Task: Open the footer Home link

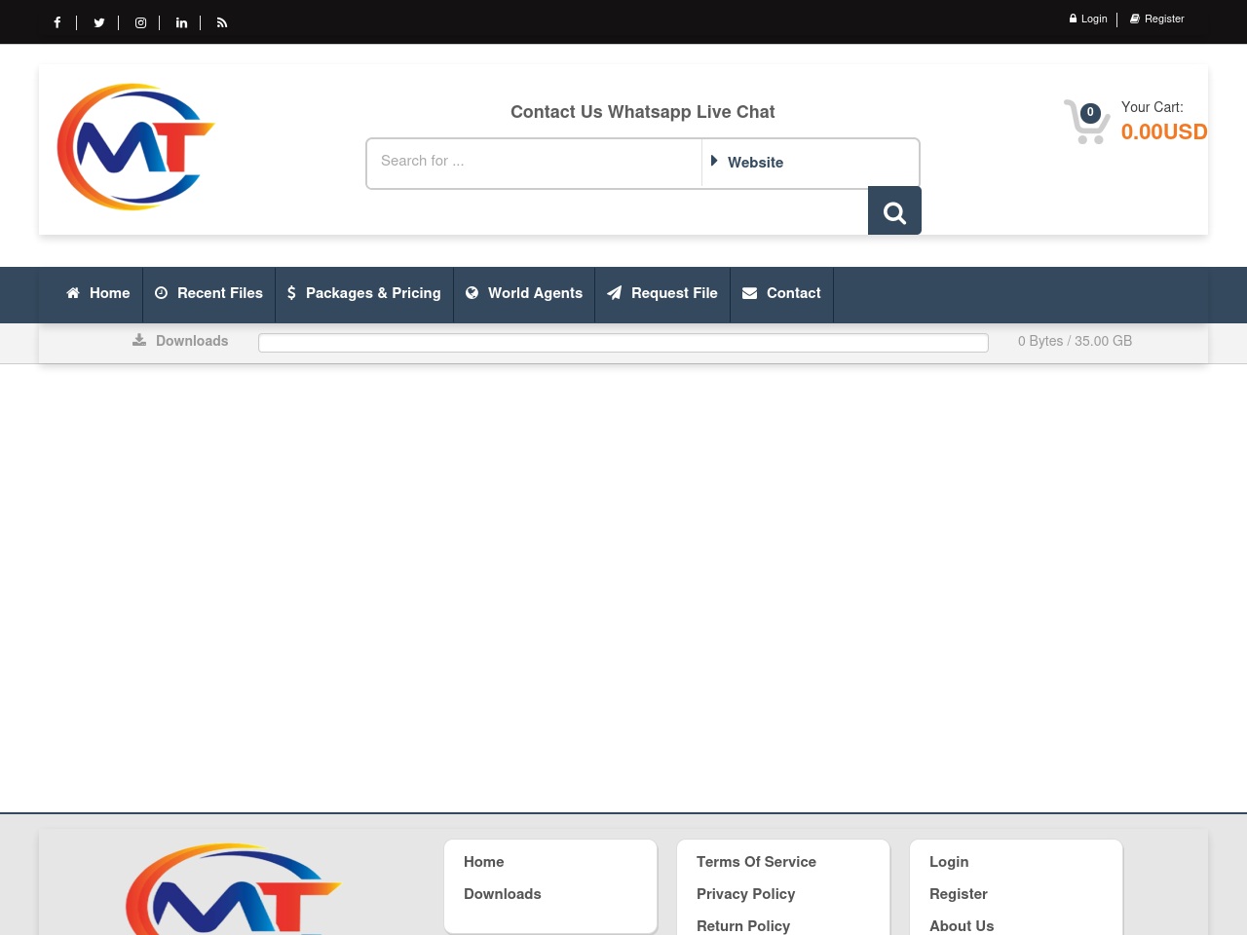Action: [484, 862]
